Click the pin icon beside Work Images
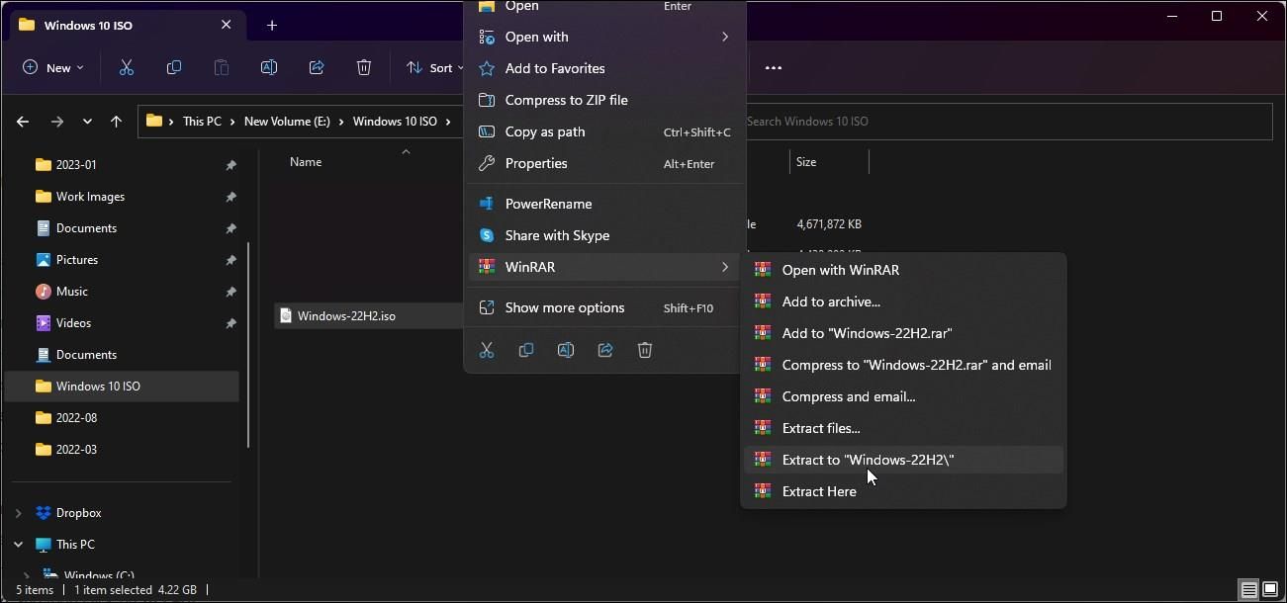Screen dimensions: 1287x603 pos(230,197)
